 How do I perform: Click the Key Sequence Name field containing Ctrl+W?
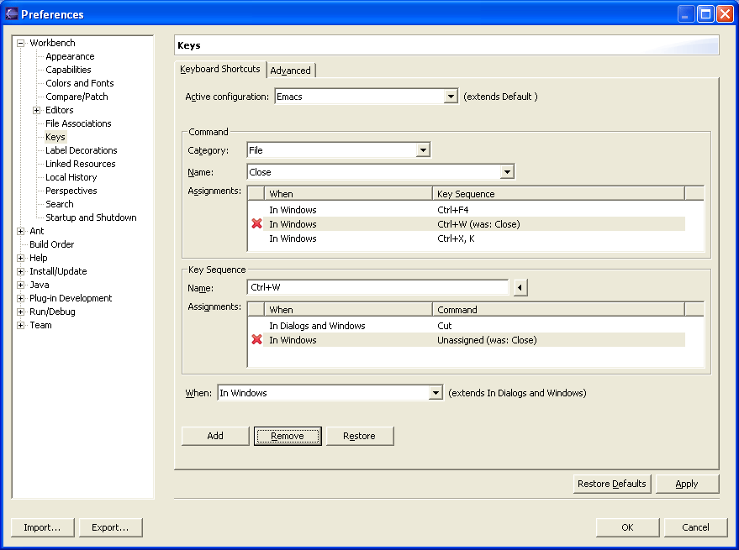[377, 287]
